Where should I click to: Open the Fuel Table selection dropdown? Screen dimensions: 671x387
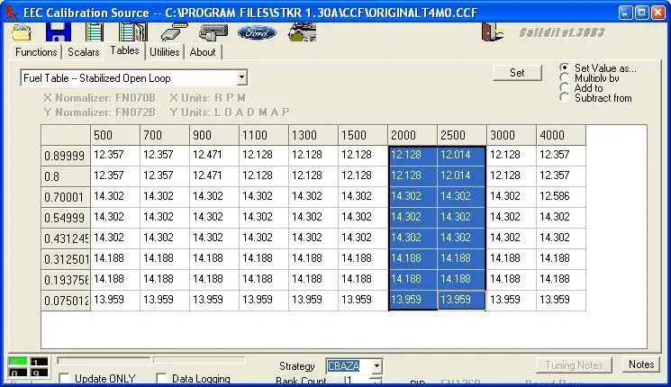tap(241, 77)
